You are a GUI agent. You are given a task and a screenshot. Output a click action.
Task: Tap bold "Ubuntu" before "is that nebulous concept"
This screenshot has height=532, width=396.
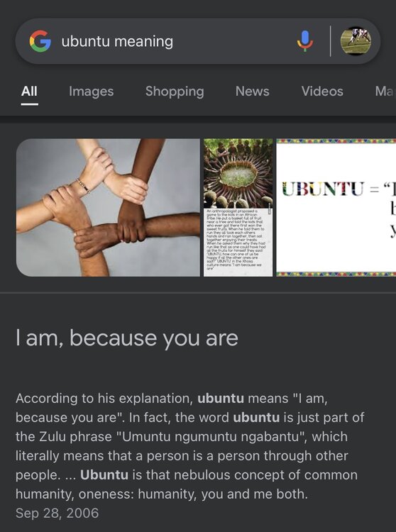[x=104, y=475]
